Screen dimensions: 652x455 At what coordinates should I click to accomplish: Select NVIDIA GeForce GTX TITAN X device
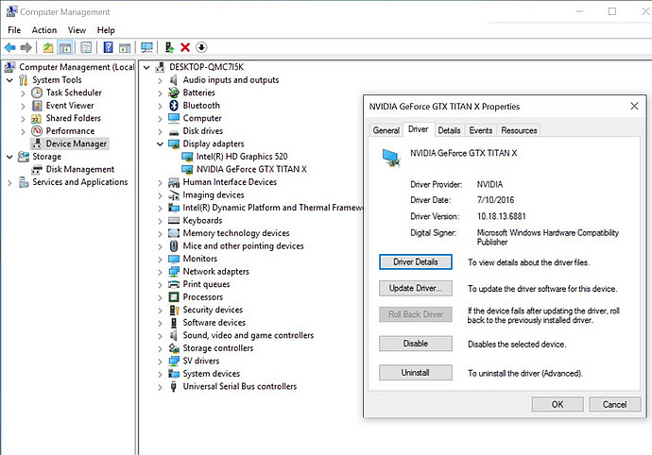pos(251,170)
